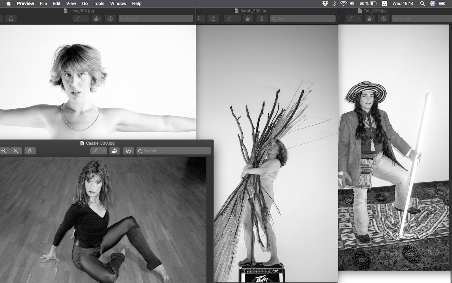Click Rotate button in Jess_300.jpg window
Viewport: 452px width, 283px height.
97,18
